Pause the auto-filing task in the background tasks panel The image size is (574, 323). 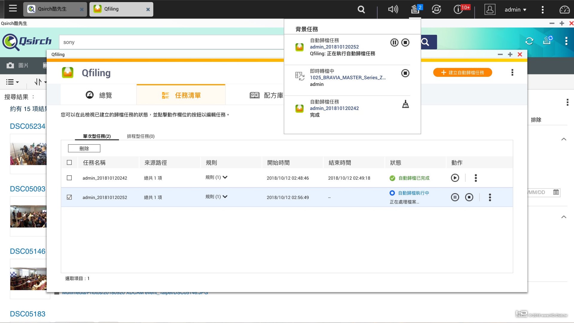point(394,42)
